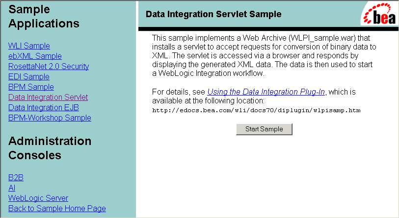Screen dimensions: 399x218
Task: Click the Data Integration Servlet Sample heading
Action: point(213,14)
